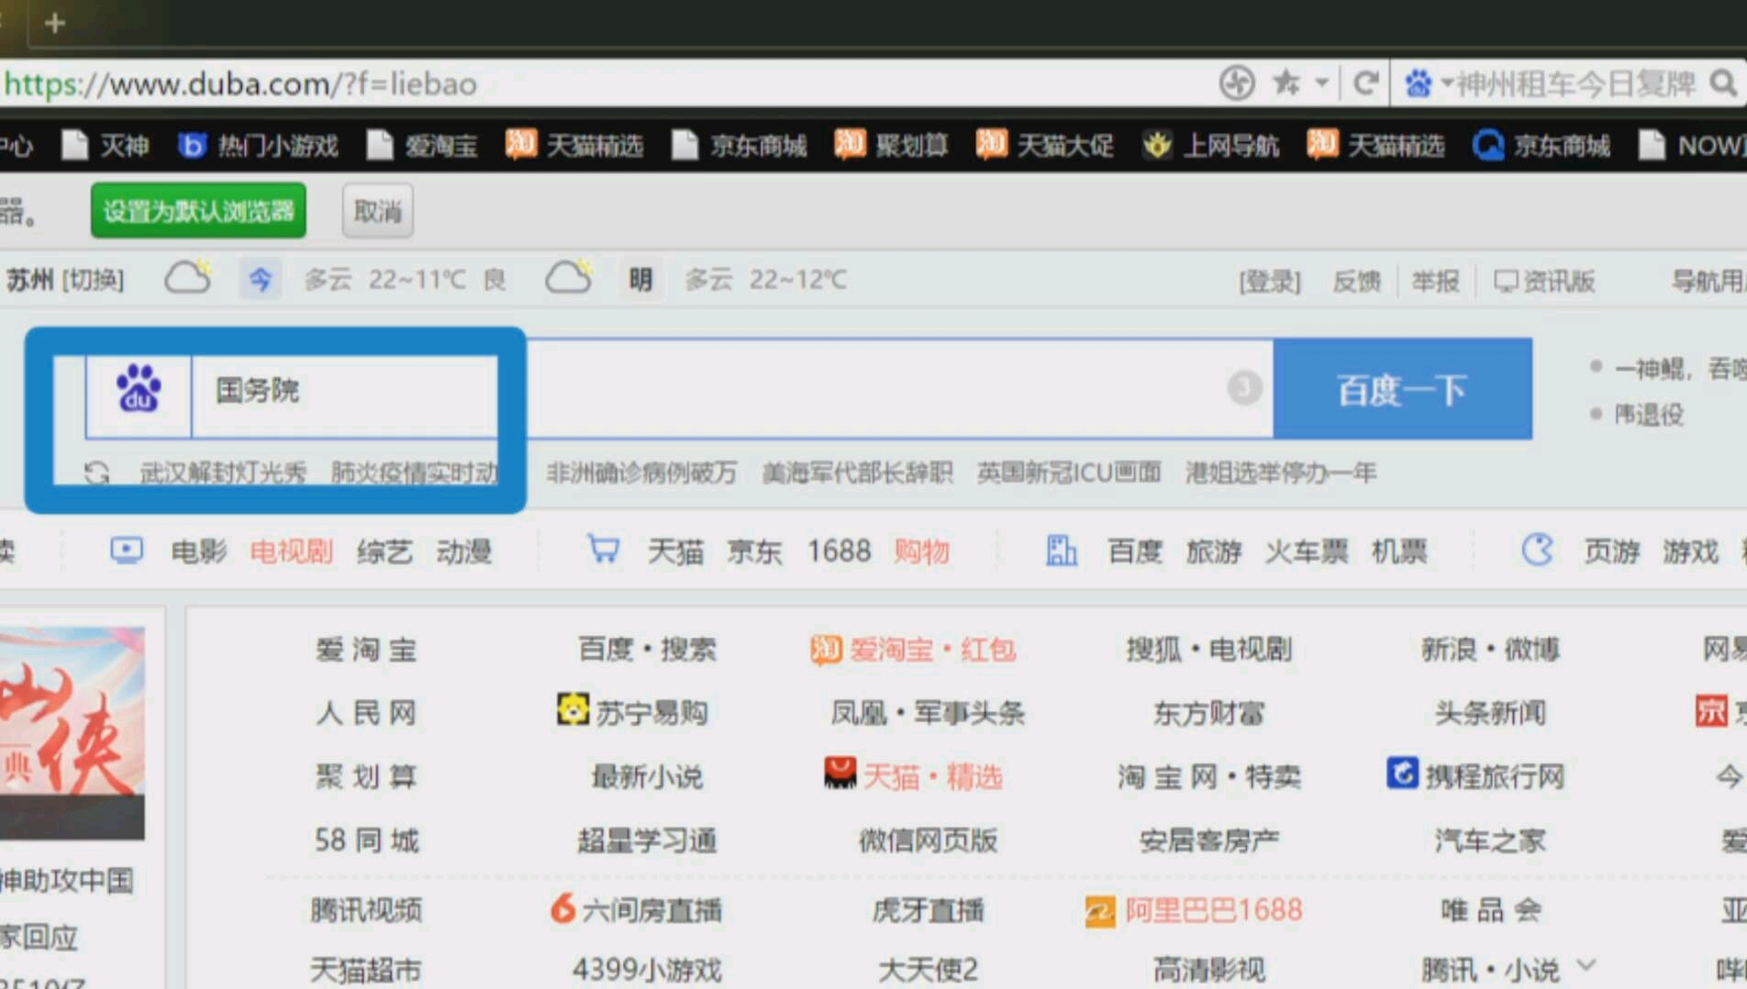
Task: Open 唯品会 site link
Action: pyautogui.click(x=1490, y=910)
